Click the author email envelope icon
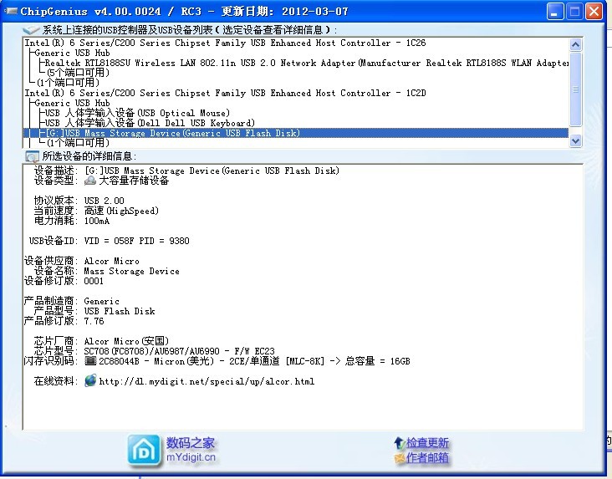 pyautogui.click(x=400, y=457)
